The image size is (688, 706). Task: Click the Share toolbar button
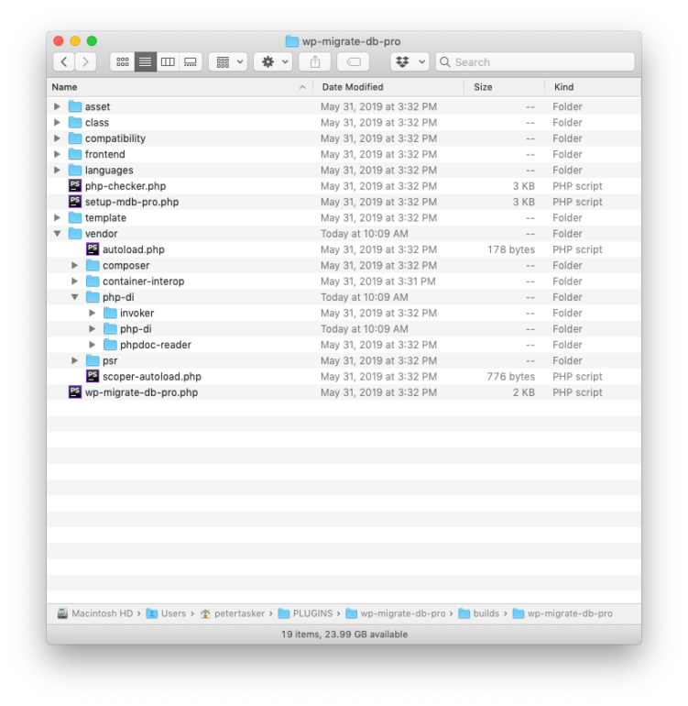(x=315, y=61)
